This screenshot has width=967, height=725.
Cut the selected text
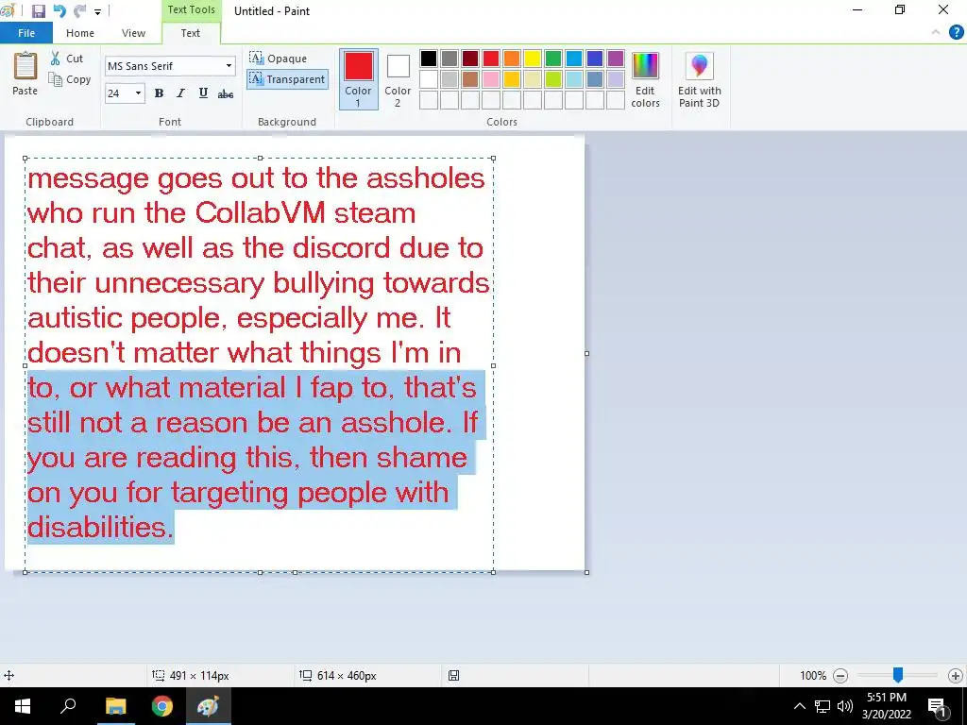pyautogui.click(x=67, y=59)
